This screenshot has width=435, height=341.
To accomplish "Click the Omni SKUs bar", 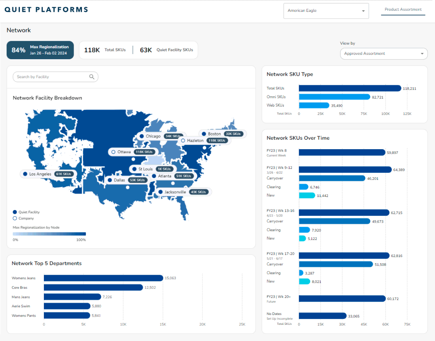I will click(x=334, y=97).
